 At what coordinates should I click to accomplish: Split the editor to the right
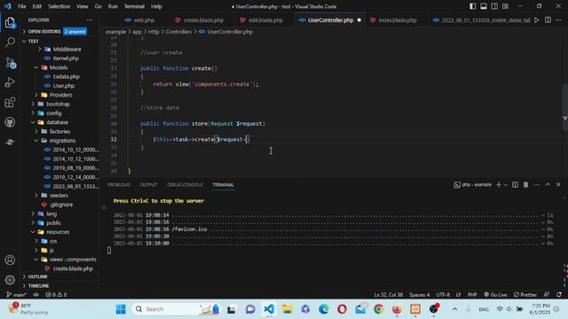[x=548, y=19]
